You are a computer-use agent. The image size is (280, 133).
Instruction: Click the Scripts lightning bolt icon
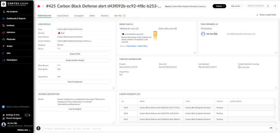tap(4, 46)
